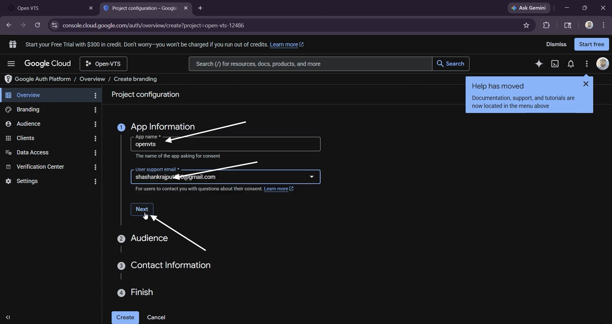Screen dimensions: 612x324
Task: Click the browser address bar URL
Action: click(x=153, y=25)
